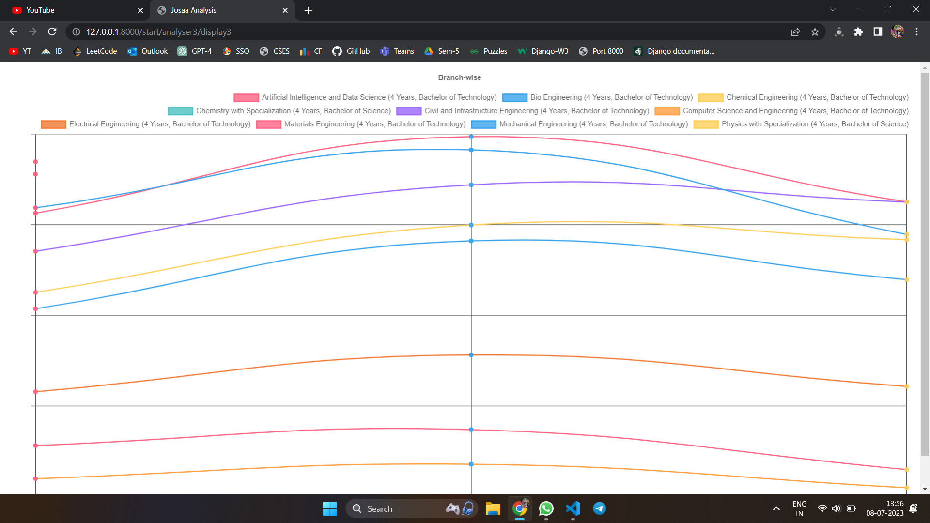Open the LeetCode bookmark
The width and height of the screenshot is (930, 523).
coord(95,51)
